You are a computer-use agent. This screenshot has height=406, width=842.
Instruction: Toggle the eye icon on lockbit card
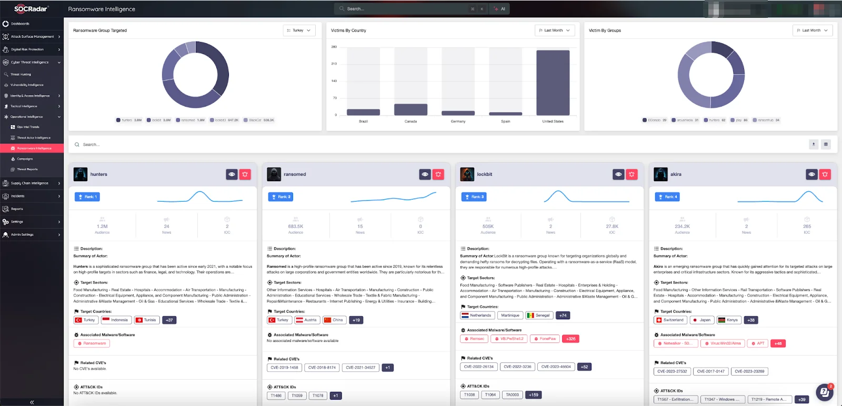click(x=618, y=174)
